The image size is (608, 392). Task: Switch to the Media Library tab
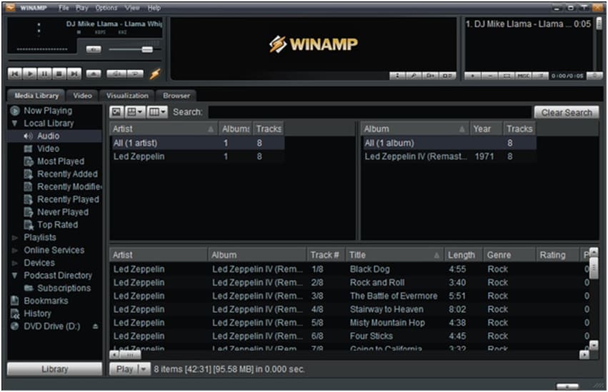[36, 95]
